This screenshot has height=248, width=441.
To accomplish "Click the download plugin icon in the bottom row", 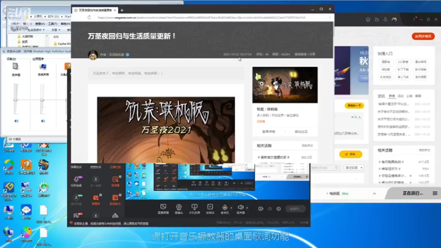I will (x=95, y=215).
